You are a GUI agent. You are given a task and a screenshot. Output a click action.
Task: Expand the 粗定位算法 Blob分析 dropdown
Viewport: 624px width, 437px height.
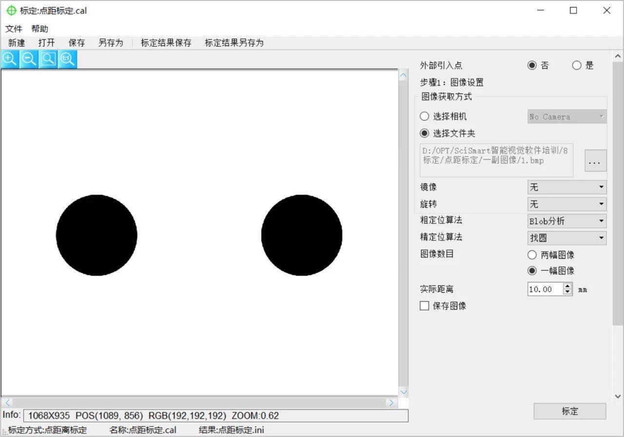point(566,221)
